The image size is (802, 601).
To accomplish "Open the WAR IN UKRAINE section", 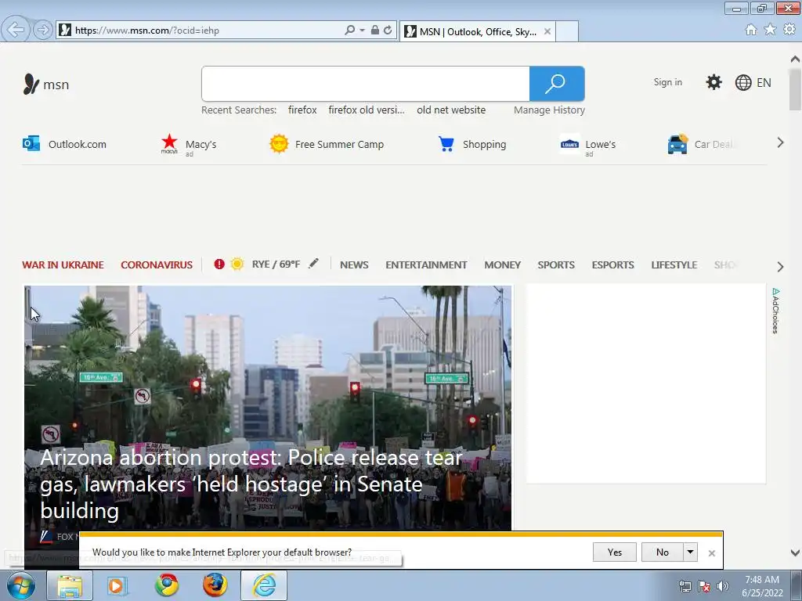I will (63, 265).
